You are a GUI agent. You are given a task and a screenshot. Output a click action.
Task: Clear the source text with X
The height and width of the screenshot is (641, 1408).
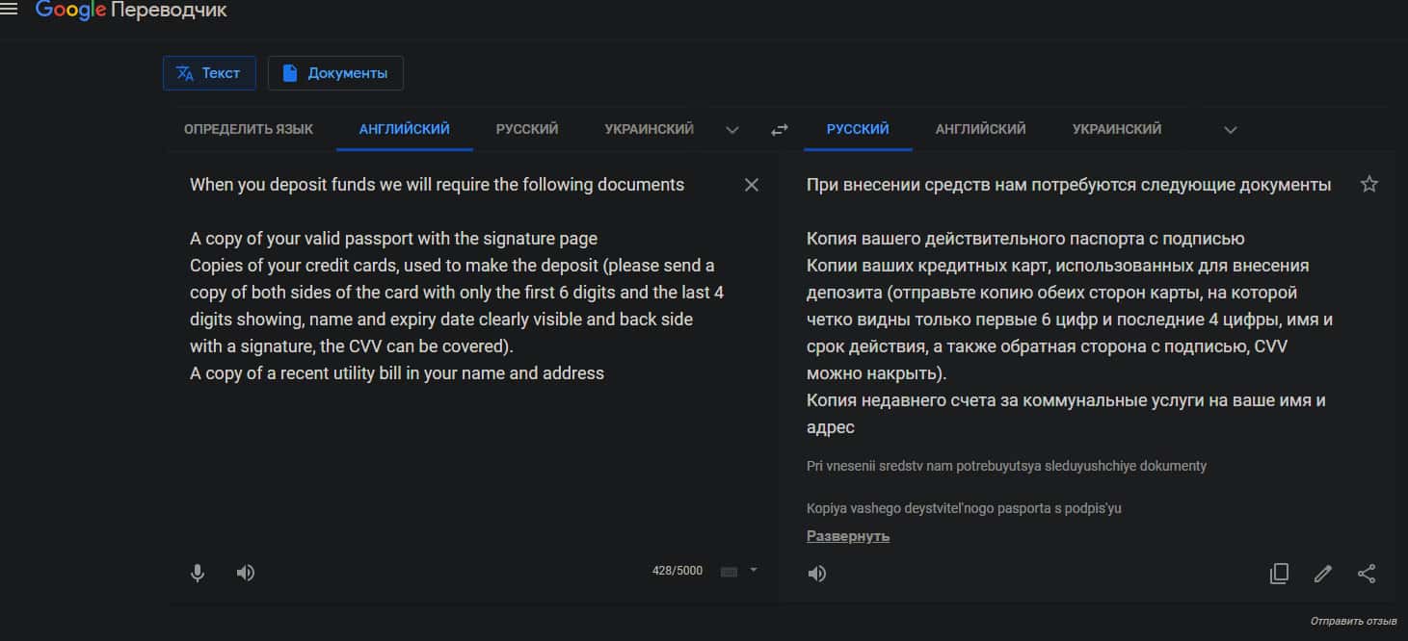tap(752, 185)
